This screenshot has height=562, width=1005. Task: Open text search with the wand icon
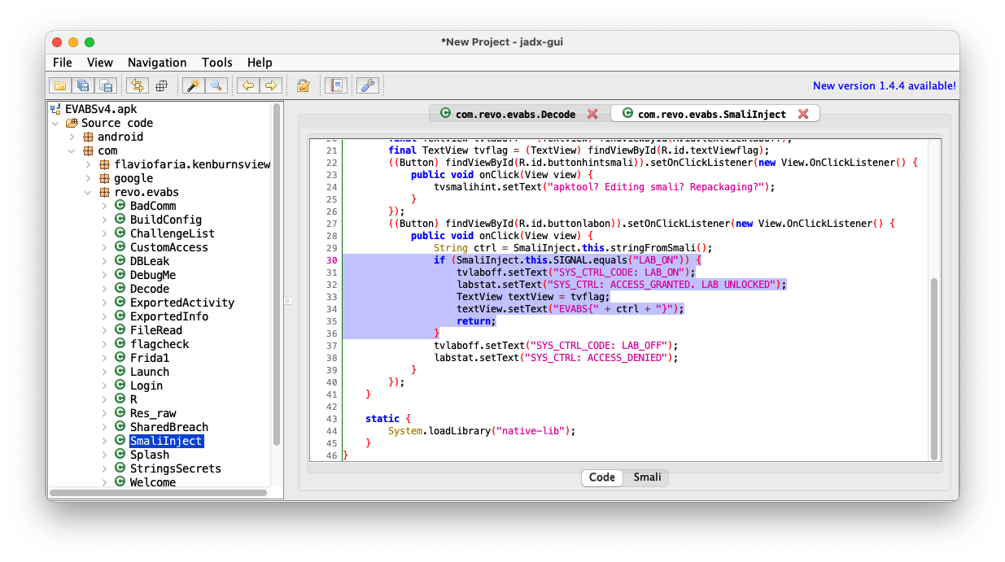click(193, 85)
